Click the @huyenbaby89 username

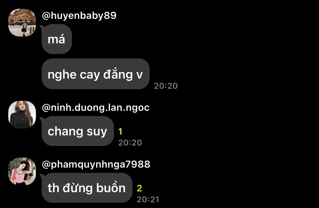tap(79, 16)
